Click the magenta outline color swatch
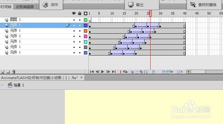Viewport: 223px width, 124px height. pos(85,36)
